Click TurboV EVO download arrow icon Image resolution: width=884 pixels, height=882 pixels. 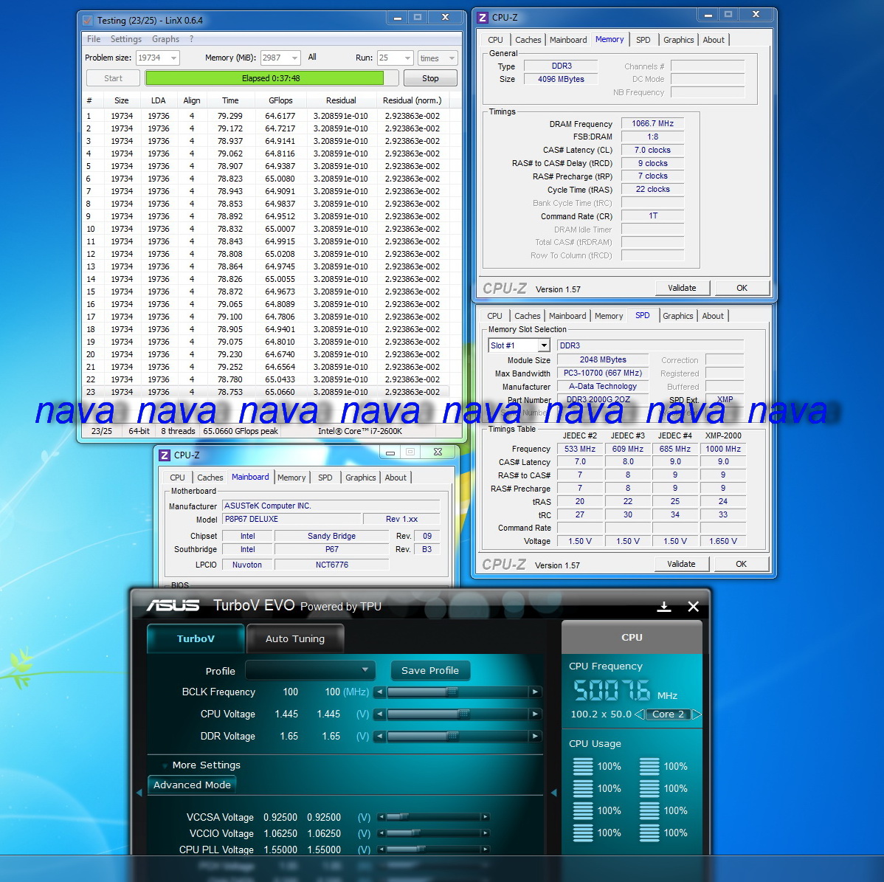click(664, 606)
